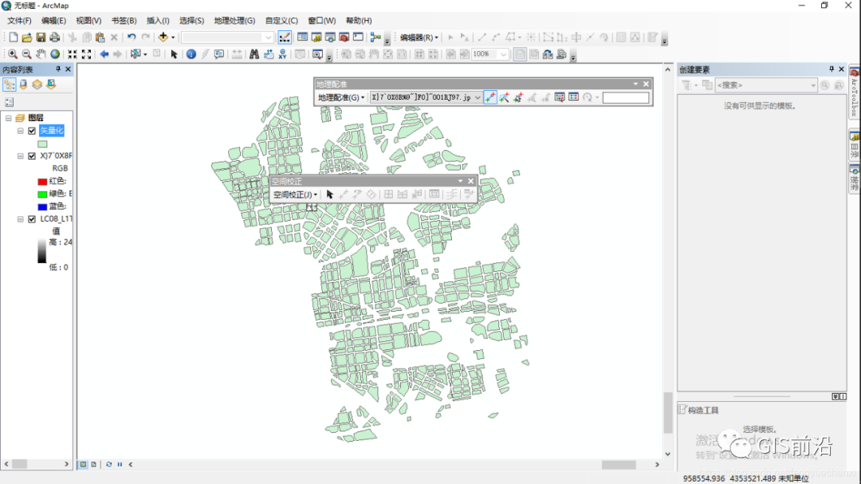Open the 空间校正(J) dropdown menu

tap(294, 194)
